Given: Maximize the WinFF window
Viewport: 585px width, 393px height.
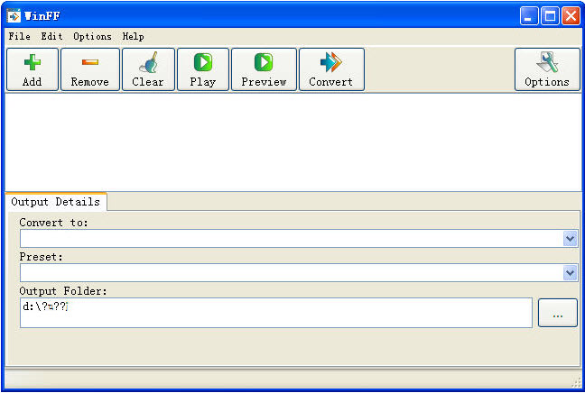Looking at the screenshot, I should coord(550,16).
